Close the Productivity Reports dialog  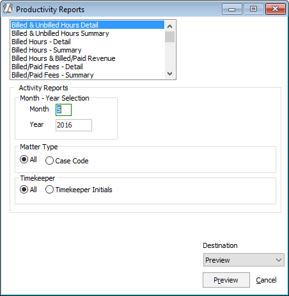point(276,10)
